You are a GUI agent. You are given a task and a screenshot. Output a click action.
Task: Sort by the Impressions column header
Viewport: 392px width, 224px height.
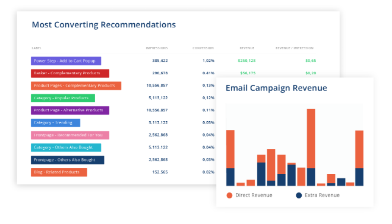coord(157,48)
